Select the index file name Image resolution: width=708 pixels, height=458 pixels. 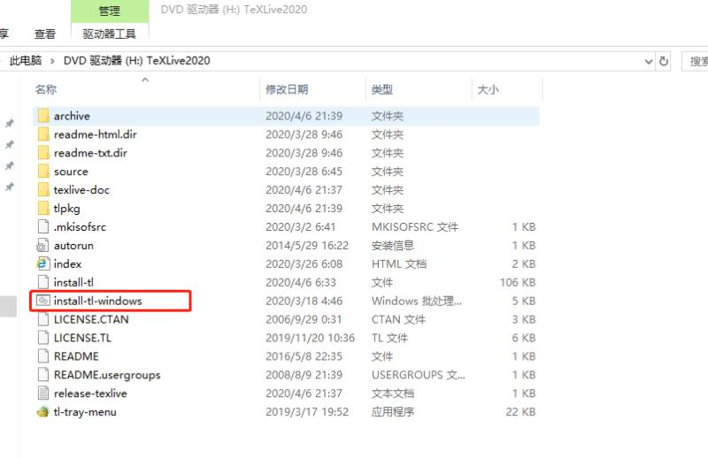pyautogui.click(x=67, y=264)
